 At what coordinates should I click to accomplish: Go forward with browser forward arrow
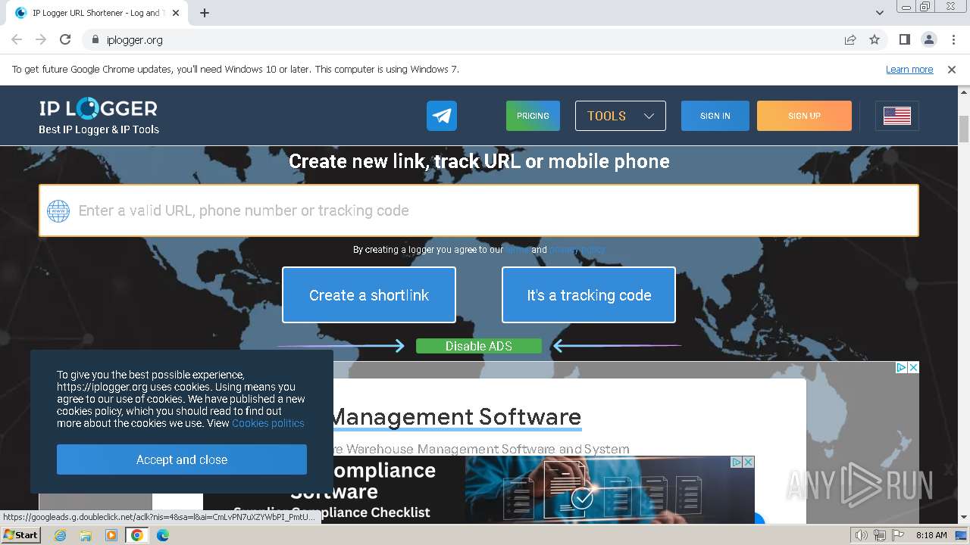(41, 39)
